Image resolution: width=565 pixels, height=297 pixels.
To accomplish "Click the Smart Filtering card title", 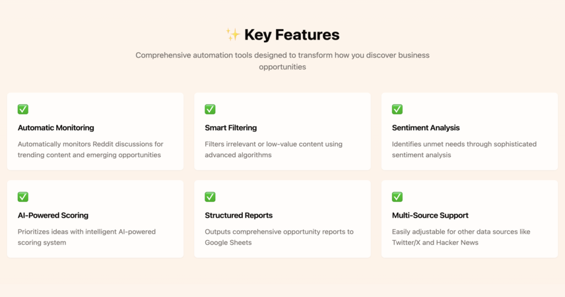I will (230, 127).
